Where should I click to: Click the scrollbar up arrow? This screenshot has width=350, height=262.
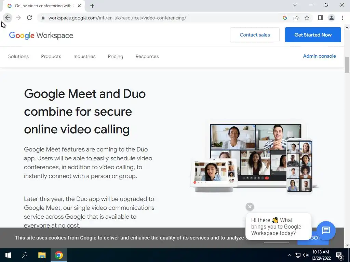[347, 27]
